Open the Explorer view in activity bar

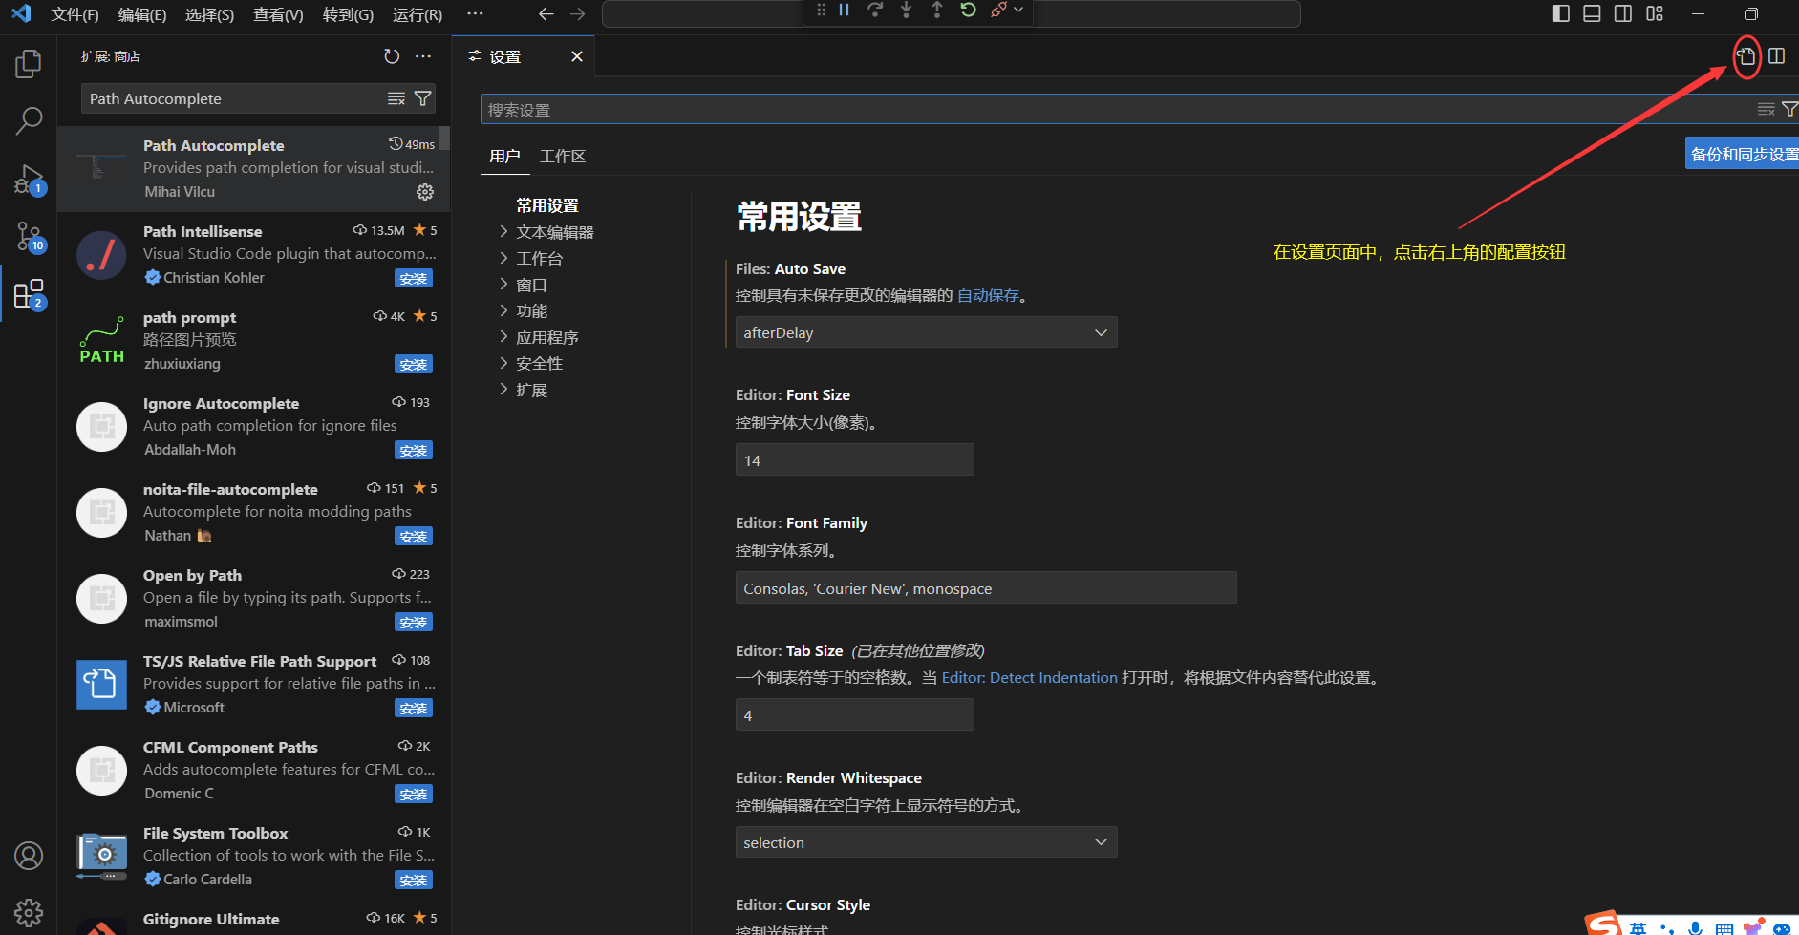[29, 64]
